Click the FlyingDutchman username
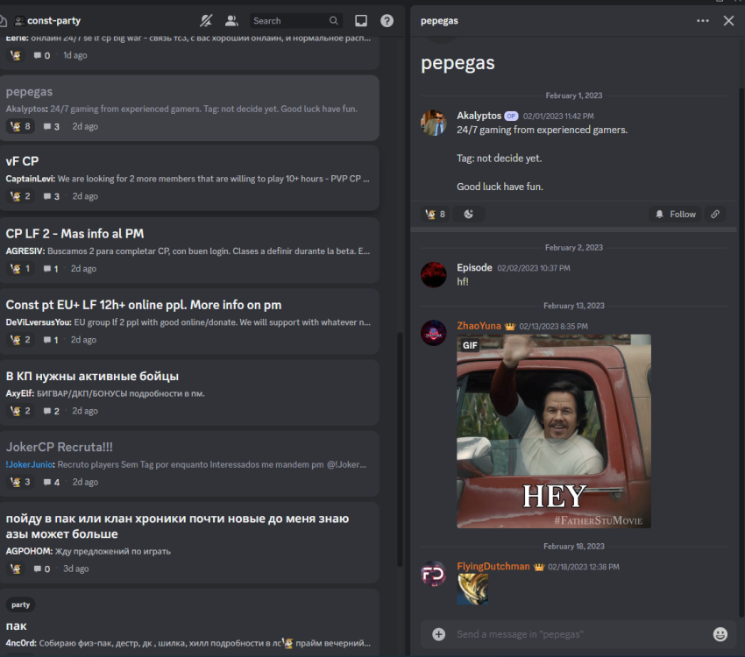The image size is (745, 657). (493, 566)
